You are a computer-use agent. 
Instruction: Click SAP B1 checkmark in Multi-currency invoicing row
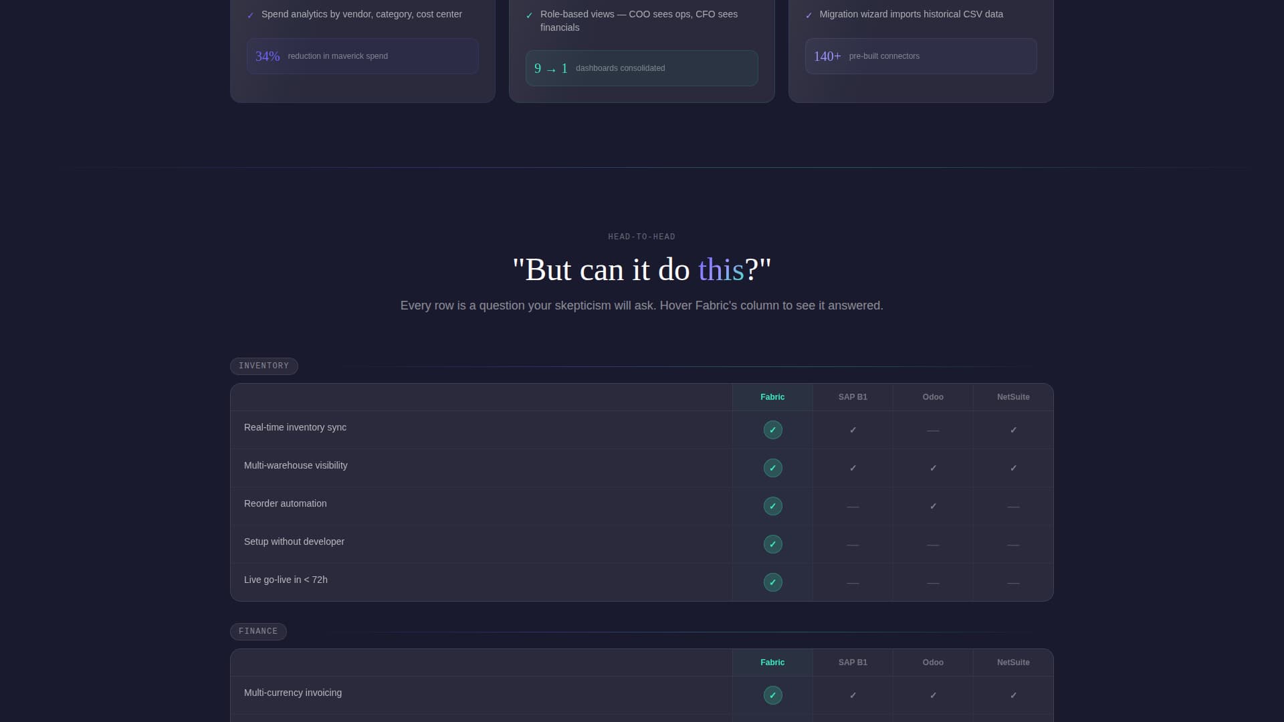pyautogui.click(x=853, y=695)
